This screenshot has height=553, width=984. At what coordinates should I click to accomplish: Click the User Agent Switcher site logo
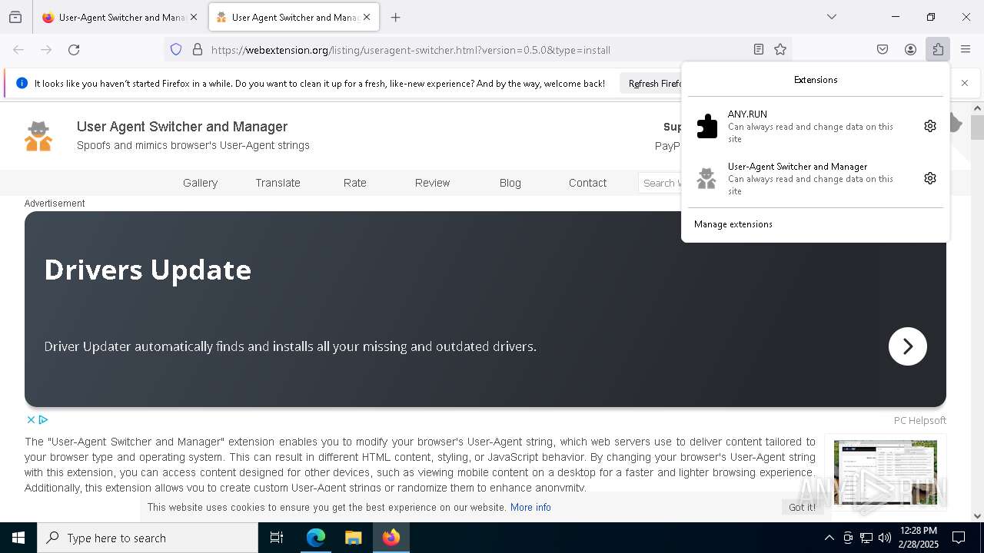[x=38, y=136]
